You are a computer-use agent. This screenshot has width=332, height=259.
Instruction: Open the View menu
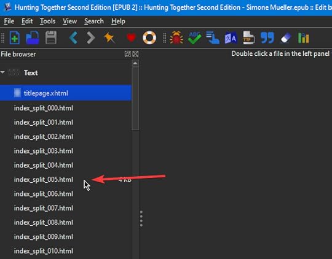tap(69, 21)
